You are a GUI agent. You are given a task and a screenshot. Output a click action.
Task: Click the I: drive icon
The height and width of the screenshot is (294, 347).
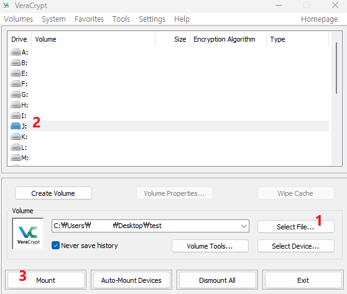(x=16, y=116)
